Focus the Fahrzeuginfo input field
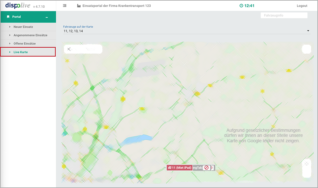The width and height of the screenshot is (318, 188). pos(284,15)
